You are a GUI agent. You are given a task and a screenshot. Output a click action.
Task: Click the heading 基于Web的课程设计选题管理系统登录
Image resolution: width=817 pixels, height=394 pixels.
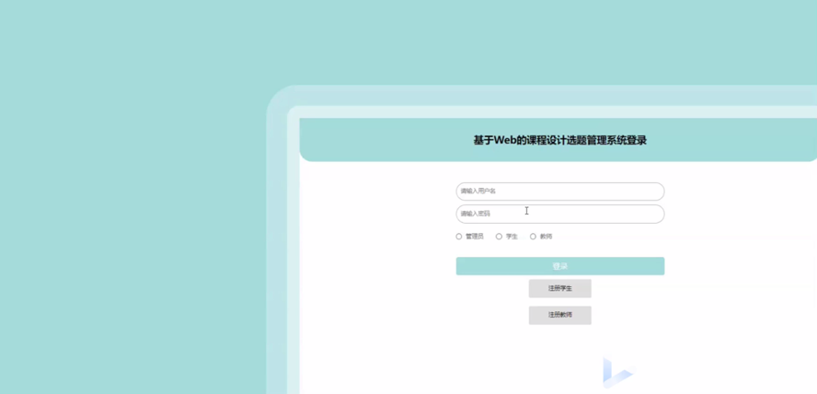tap(560, 140)
